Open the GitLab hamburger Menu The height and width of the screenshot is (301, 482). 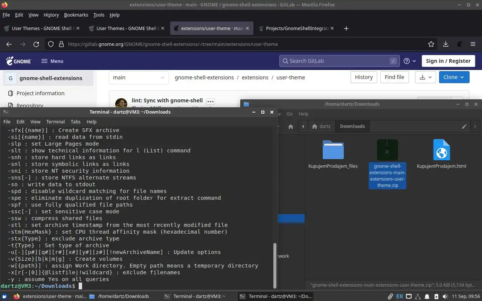coord(52,61)
